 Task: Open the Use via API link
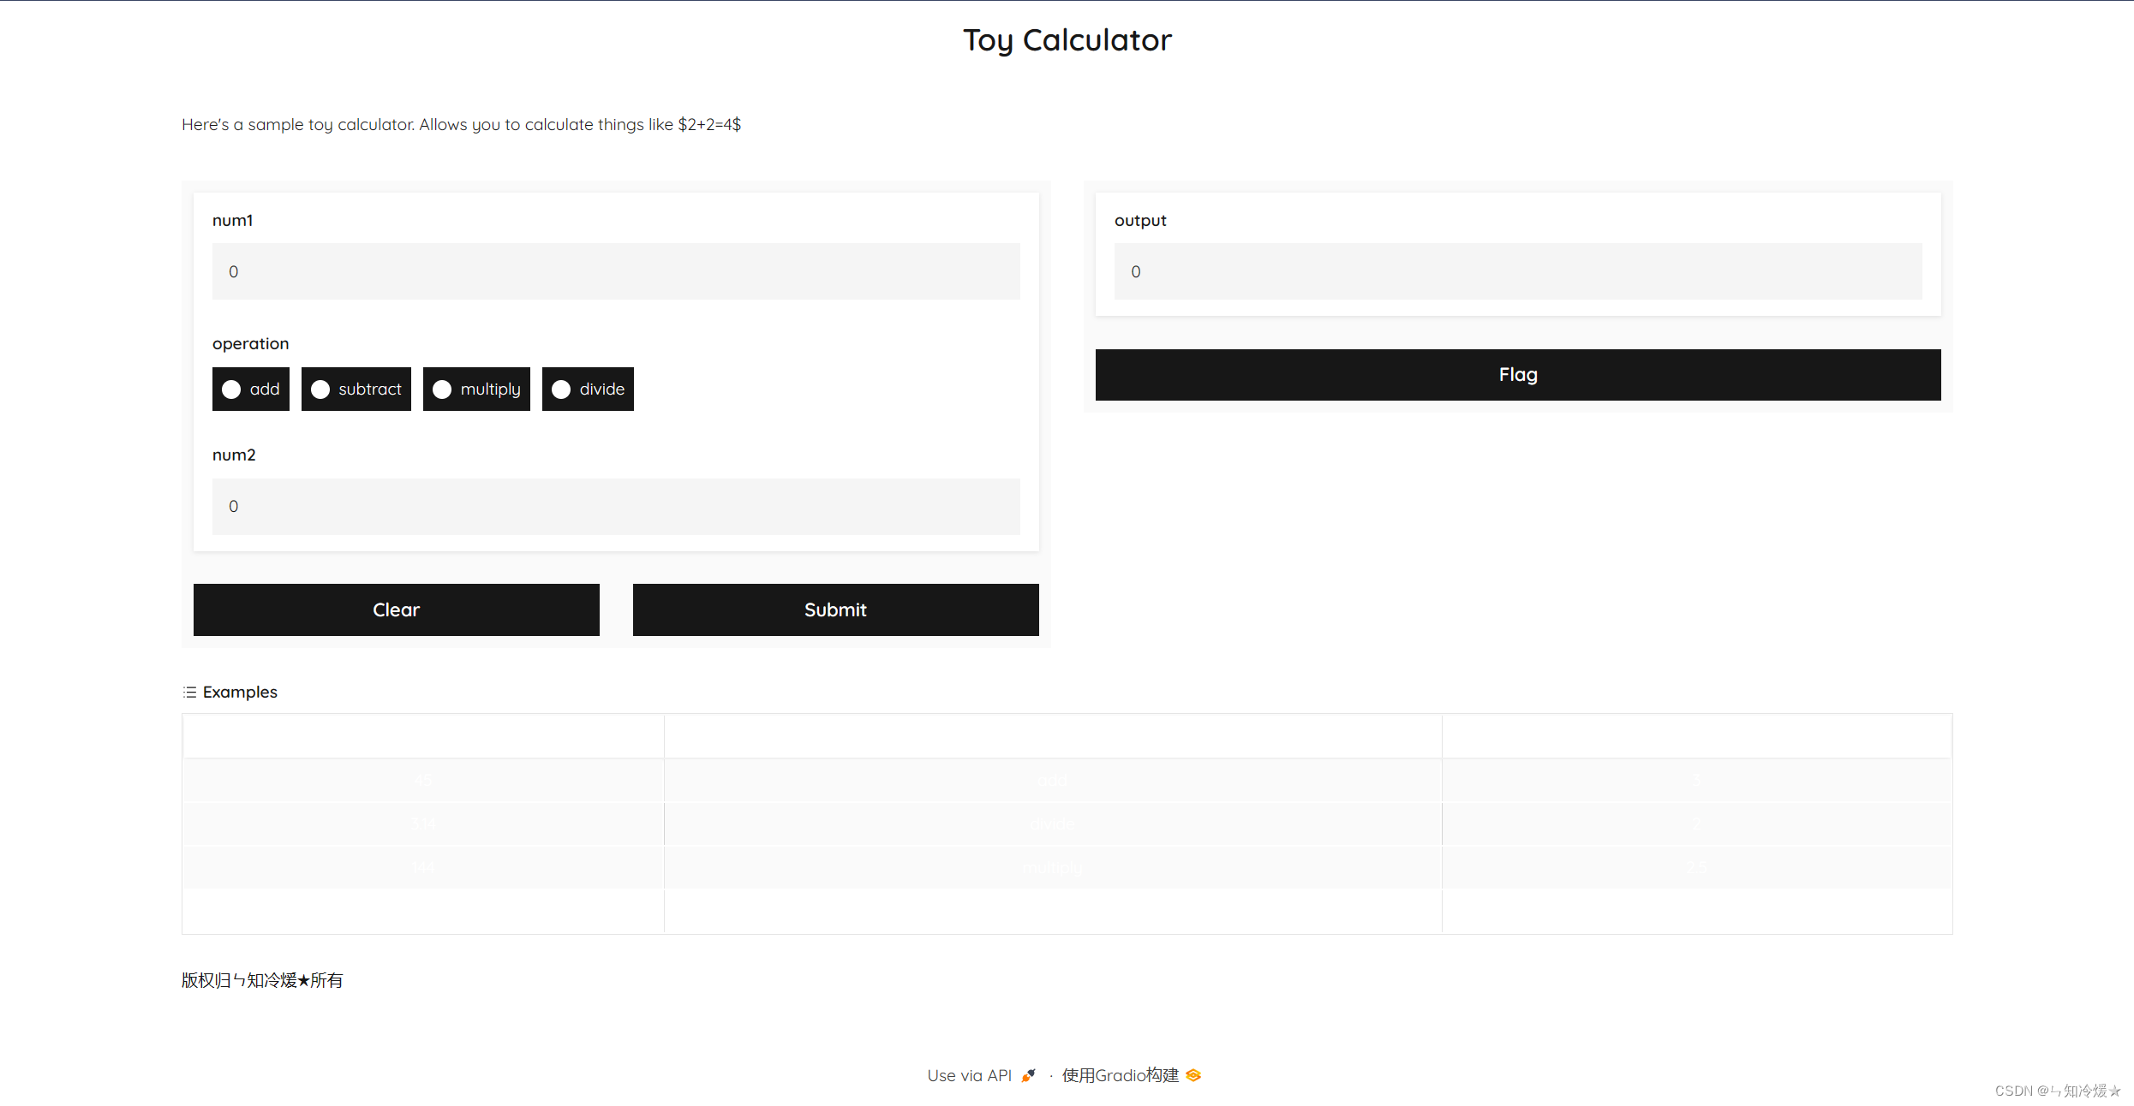[x=969, y=1075]
